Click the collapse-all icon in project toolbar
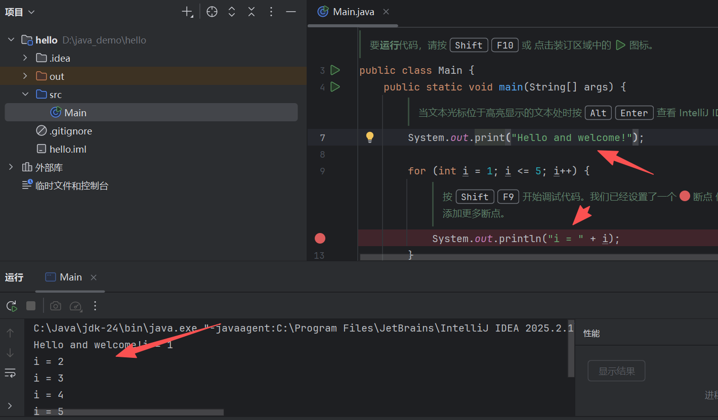Screen dimensions: 718x420 click(251, 12)
